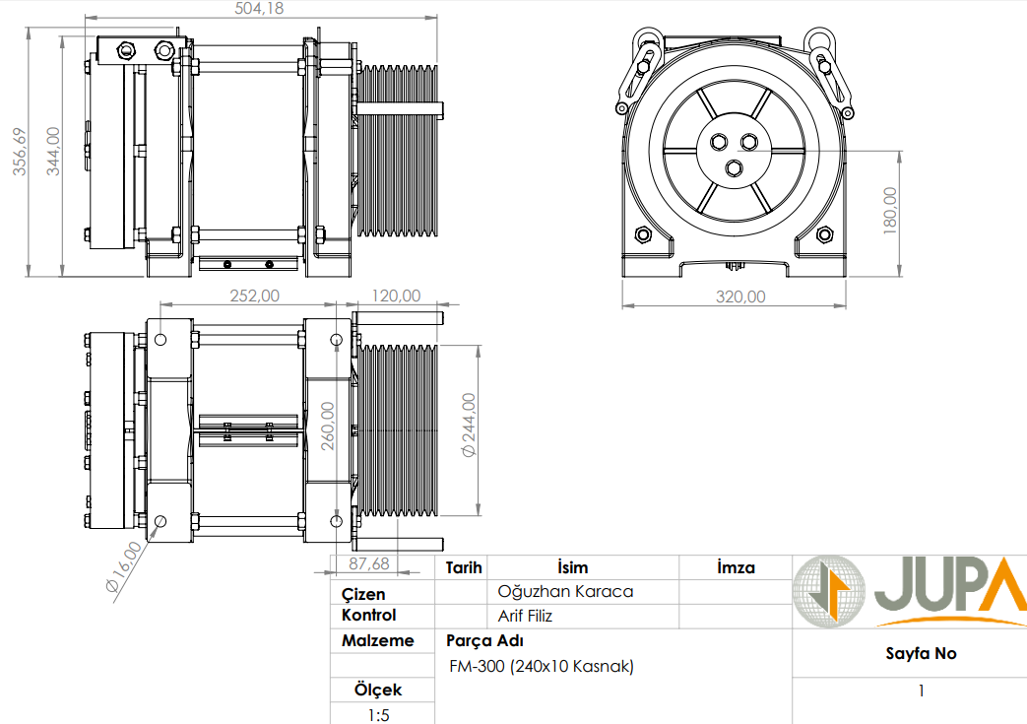Click the 344,00 vertical dimension
This screenshot has width=1027, height=724.
[x=53, y=151]
